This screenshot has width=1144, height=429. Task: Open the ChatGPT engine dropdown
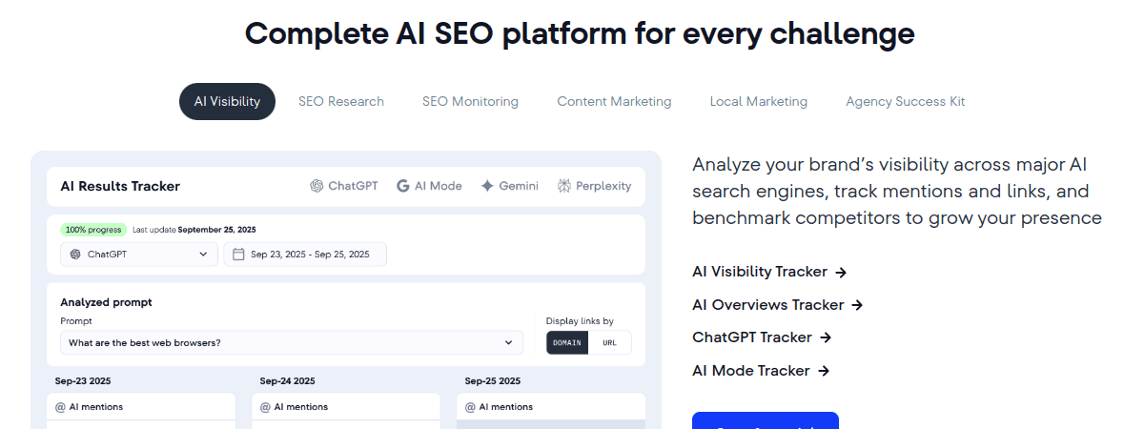tap(138, 255)
